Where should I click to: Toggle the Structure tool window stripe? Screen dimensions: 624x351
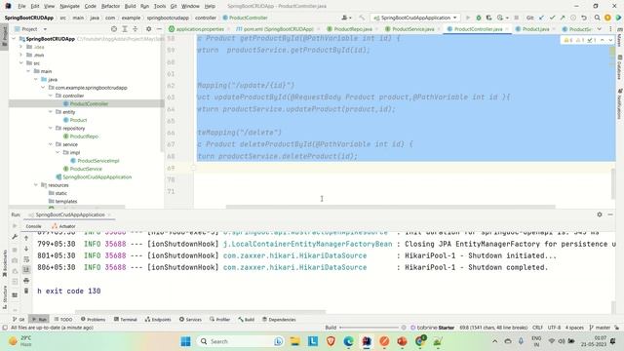click(x=4, y=296)
